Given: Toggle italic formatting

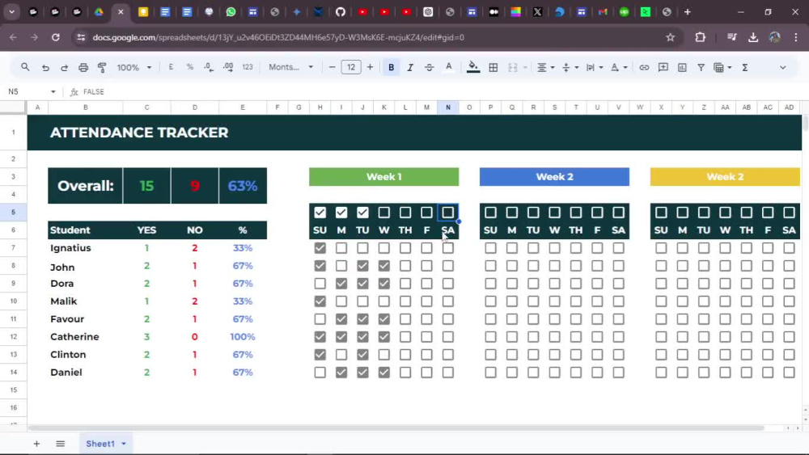Looking at the screenshot, I should coord(410,68).
